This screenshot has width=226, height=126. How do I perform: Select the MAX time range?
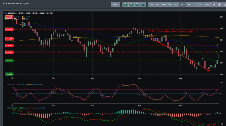pos(206,4)
